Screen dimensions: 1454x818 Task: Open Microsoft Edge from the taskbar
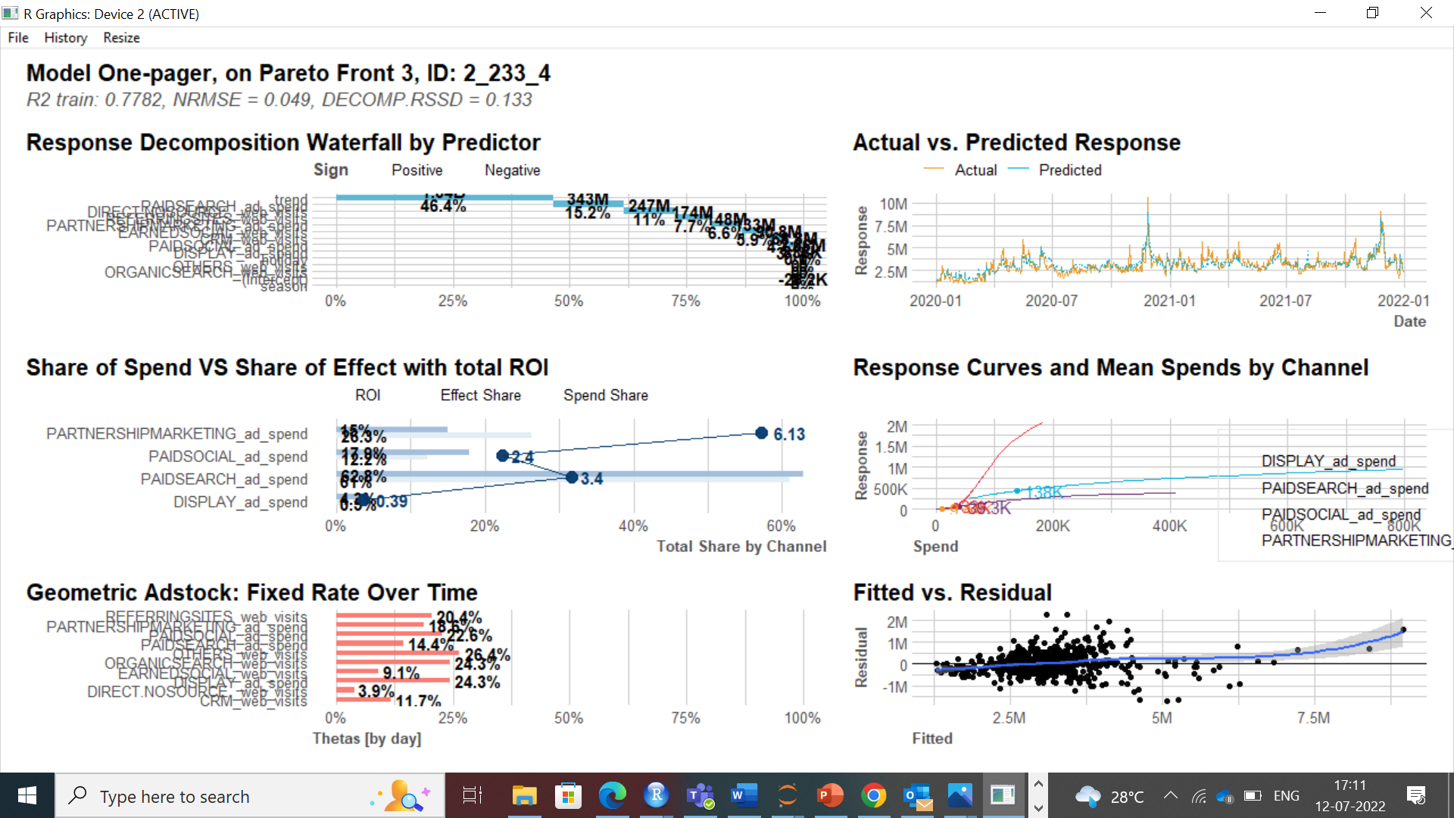pyautogui.click(x=612, y=795)
